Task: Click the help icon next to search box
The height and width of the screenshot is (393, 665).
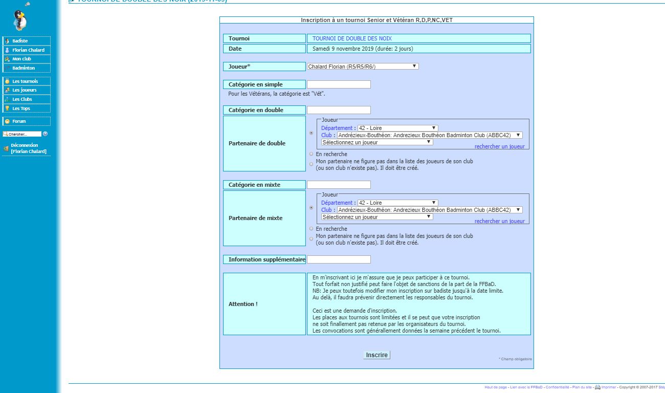Action: [x=45, y=134]
